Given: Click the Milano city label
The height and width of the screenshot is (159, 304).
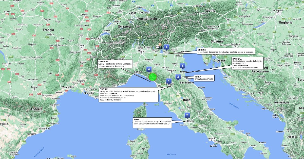Looking at the screenshot, I should [x=141, y=51].
